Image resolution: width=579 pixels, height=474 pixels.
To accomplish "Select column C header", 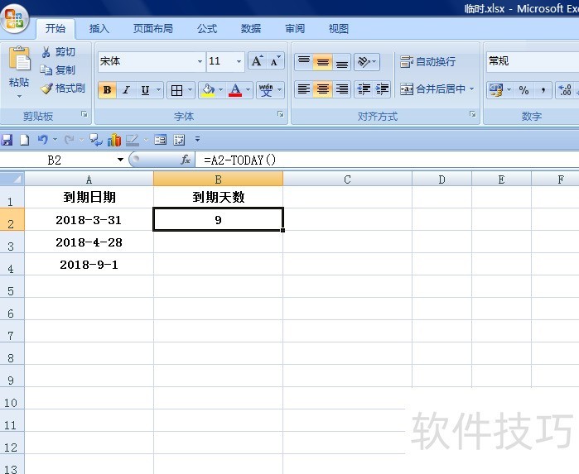I will click(x=347, y=180).
